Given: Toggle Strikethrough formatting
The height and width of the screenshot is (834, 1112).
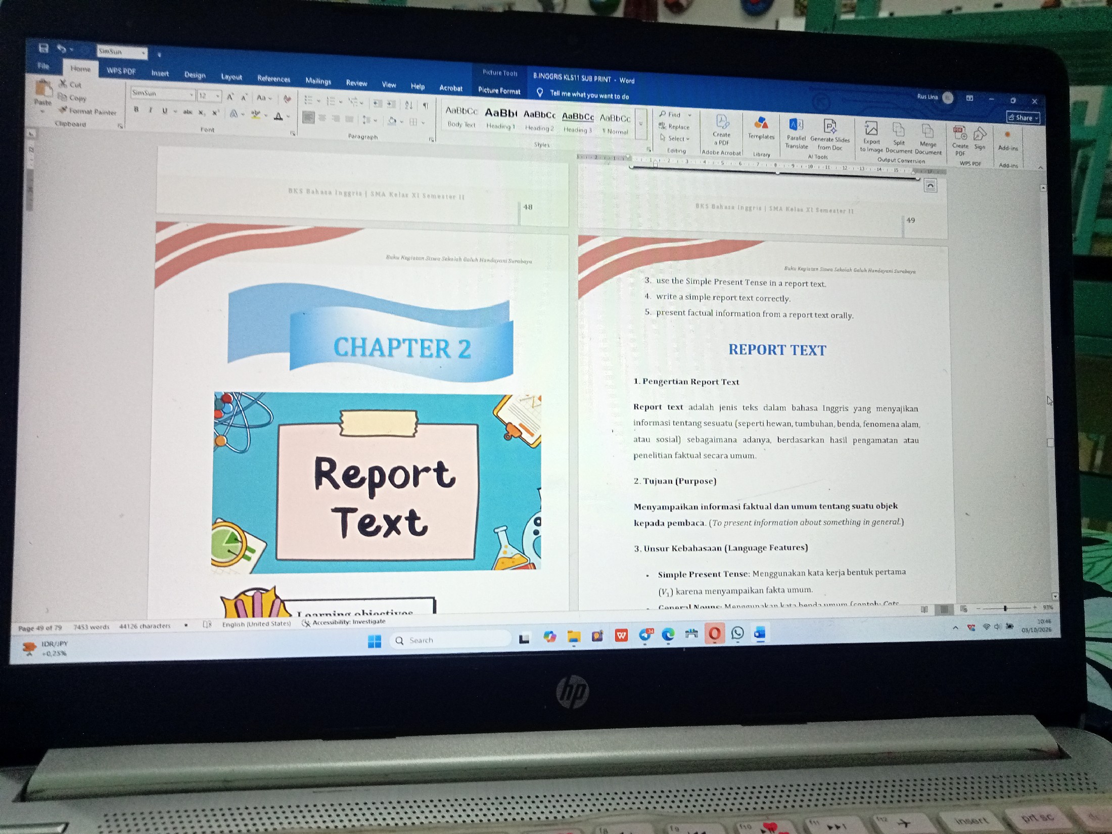Looking at the screenshot, I should [188, 112].
